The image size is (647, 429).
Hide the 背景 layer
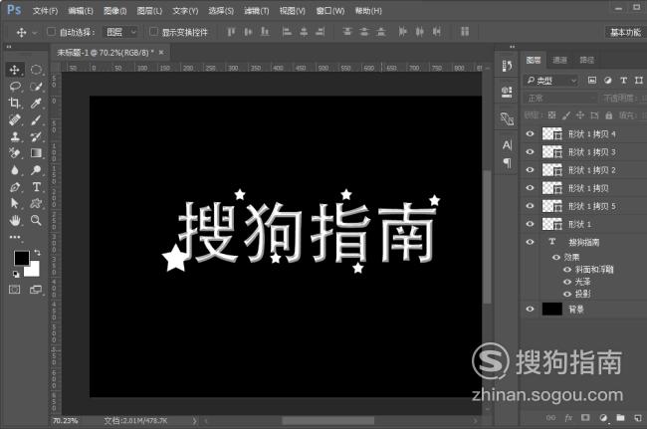pos(530,309)
